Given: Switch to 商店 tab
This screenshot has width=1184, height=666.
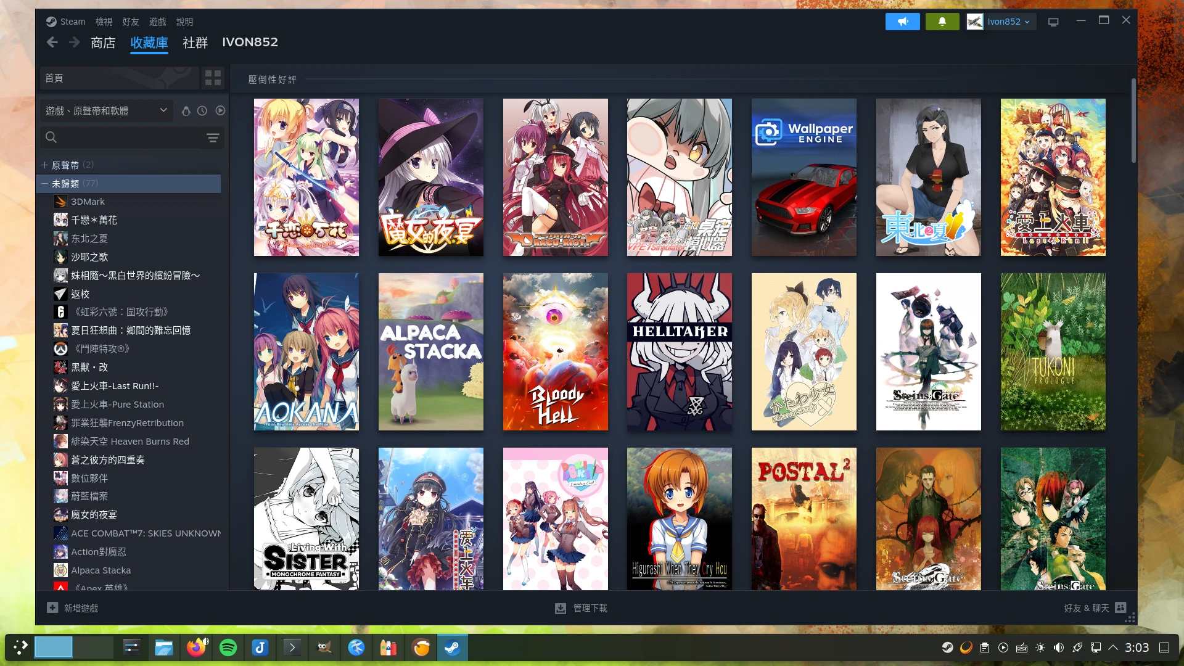Looking at the screenshot, I should (103, 43).
